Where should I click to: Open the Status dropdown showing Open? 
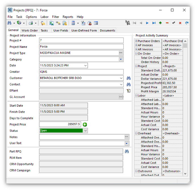point(86,131)
